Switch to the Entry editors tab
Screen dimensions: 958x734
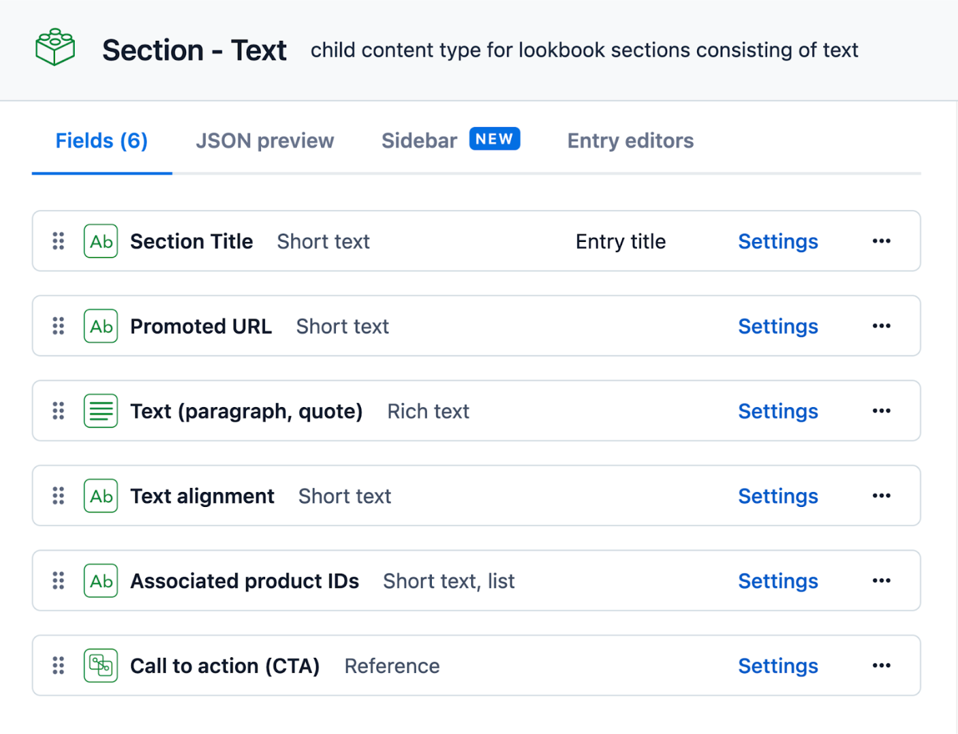point(630,141)
